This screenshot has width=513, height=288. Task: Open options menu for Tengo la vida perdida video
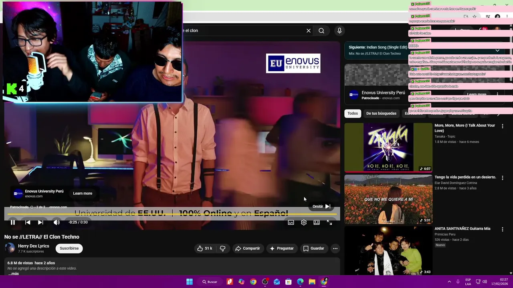[503, 178]
